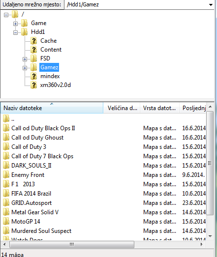This screenshot has height=257, width=217.
Task: Click the MotoGP 14 folder icon
Action: [6, 221]
